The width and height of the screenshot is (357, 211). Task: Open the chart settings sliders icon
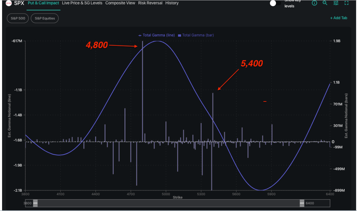point(336,3)
